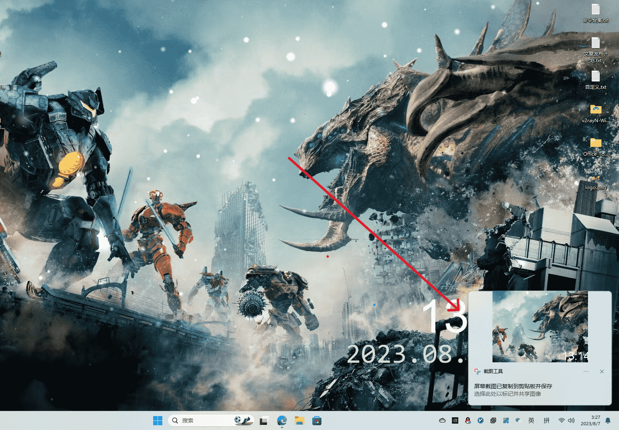
Task: Launch Microsoft Edge from the taskbar
Action: pos(282,420)
